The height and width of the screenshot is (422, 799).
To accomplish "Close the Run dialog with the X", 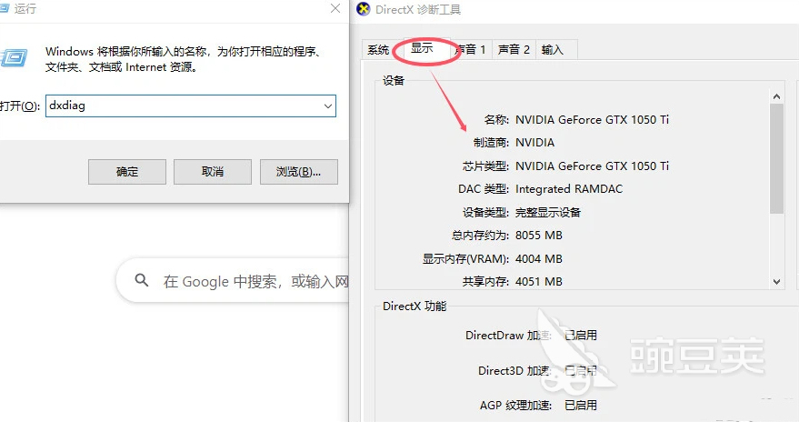I will (335, 8).
